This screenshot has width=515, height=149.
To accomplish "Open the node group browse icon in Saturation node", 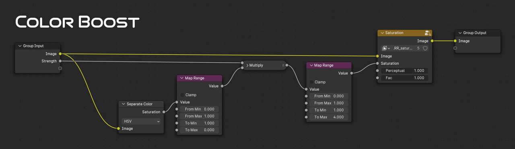I will (386, 48).
